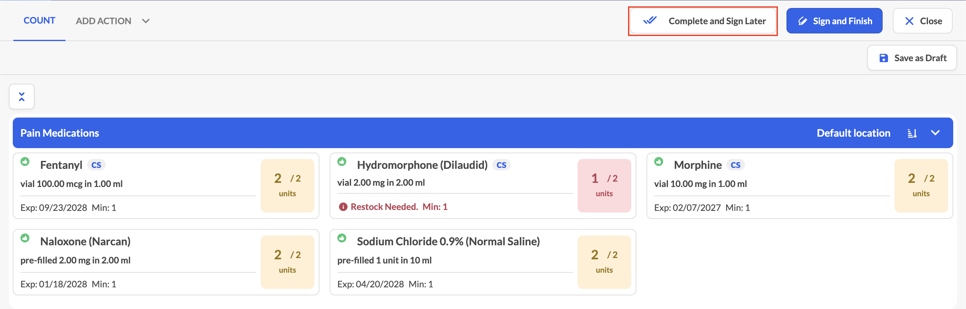Open the Add Action dropdown arrow
The image size is (966, 309).
(x=146, y=21)
